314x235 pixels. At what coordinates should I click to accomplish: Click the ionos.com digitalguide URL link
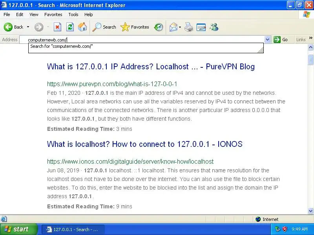(x=130, y=161)
